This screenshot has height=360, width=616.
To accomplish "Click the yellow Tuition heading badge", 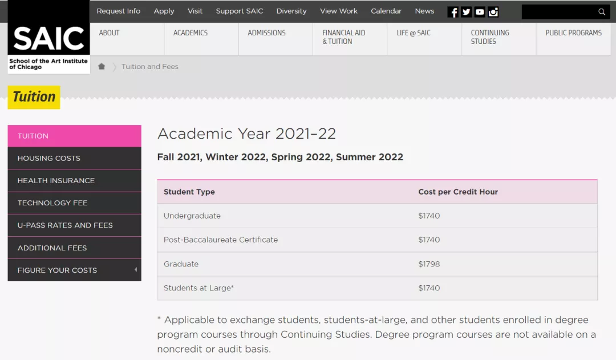I will point(34,97).
